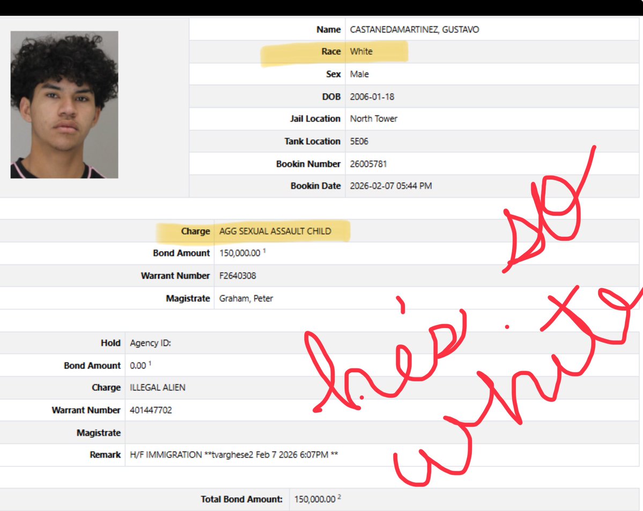Click the 'Warrant Number' label beside 401447702
Viewport: 643px width, 511px height.
coord(86,411)
